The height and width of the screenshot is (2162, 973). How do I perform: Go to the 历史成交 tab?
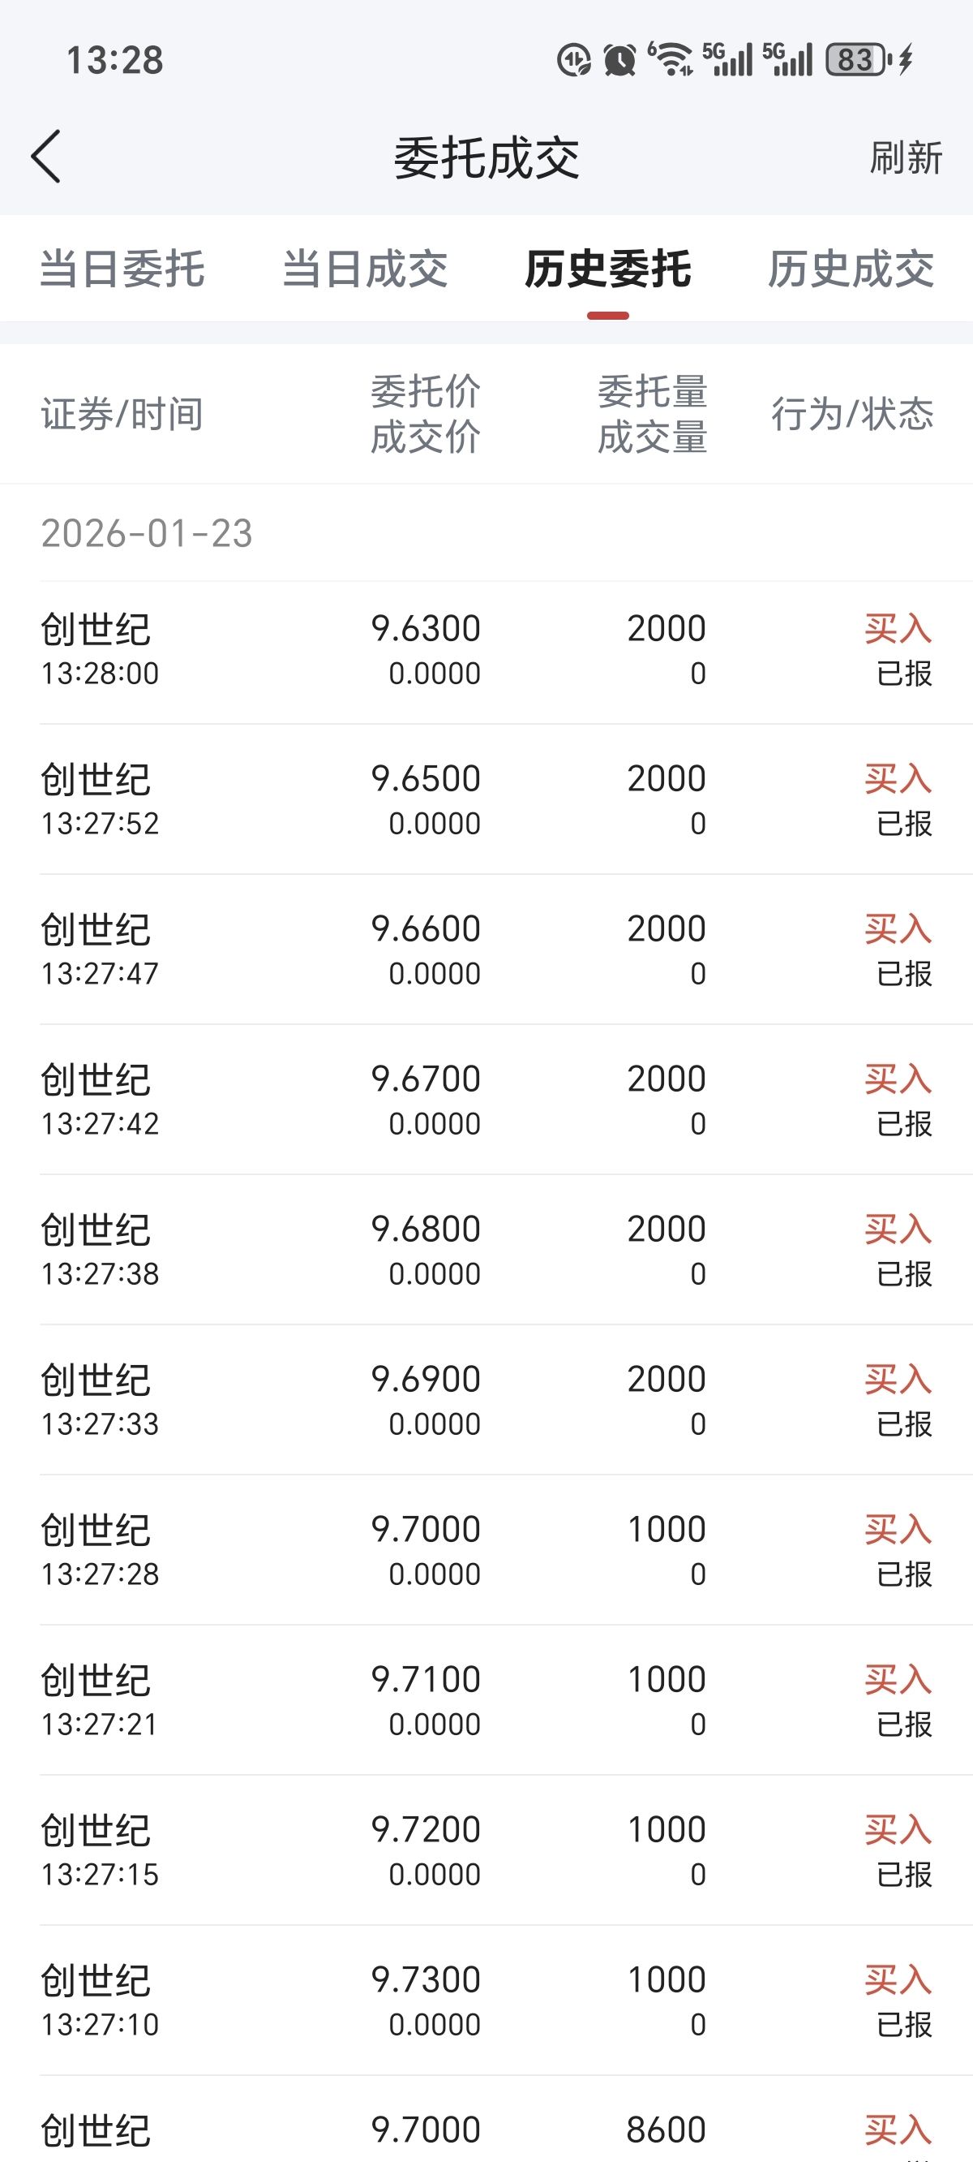(851, 269)
